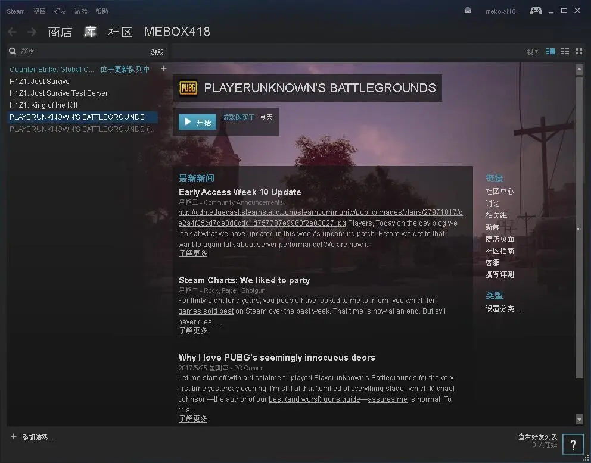
Task: Open the MEBOX418 profile tab
Action: (x=177, y=32)
